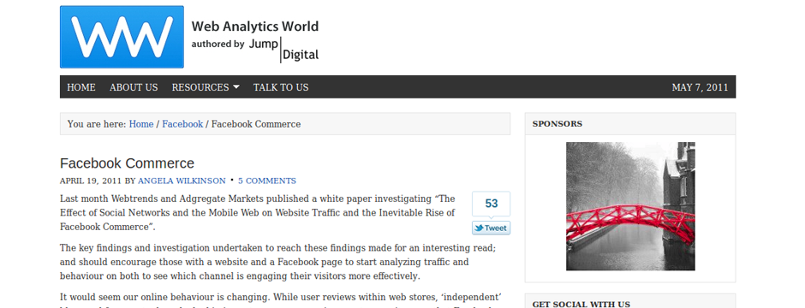The image size is (805, 308).
Task: Open the red bridge sponsor image
Action: (630, 206)
